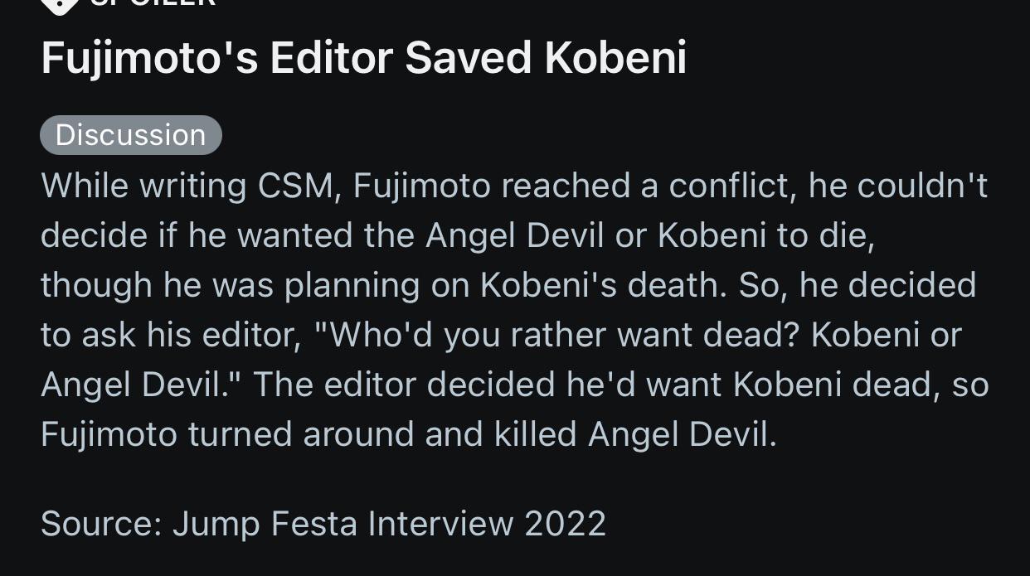Open the post title "Fujimoto's Editor Saved Kobeni"

pyautogui.click(x=363, y=58)
